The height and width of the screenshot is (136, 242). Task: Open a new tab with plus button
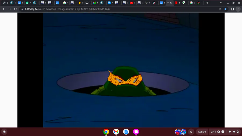(207, 3)
